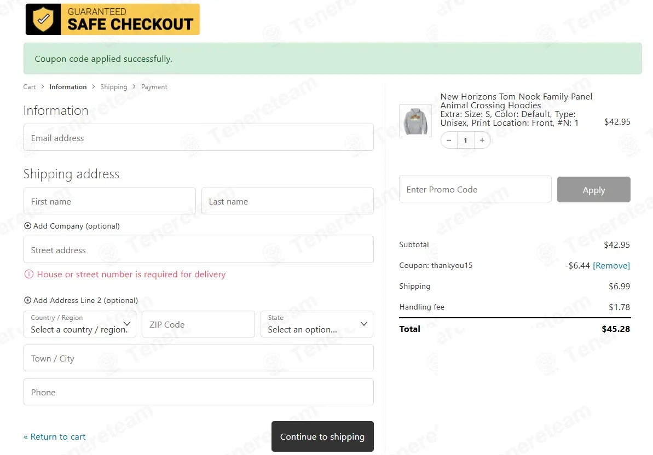
Task: Click the Apply promo code button
Action: 593,190
